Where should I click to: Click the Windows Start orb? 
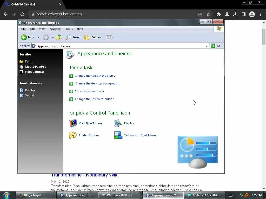point(6,195)
